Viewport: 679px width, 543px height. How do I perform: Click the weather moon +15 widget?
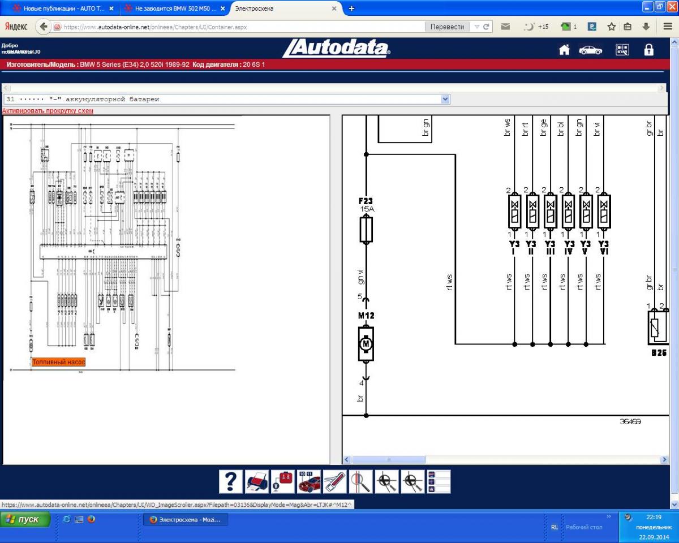point(536,27)
